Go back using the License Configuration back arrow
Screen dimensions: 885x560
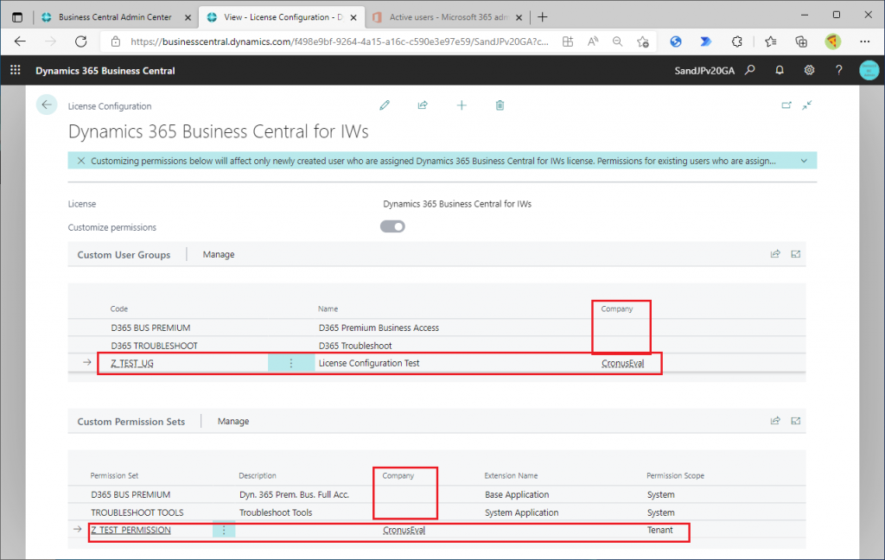coord(47,105)
